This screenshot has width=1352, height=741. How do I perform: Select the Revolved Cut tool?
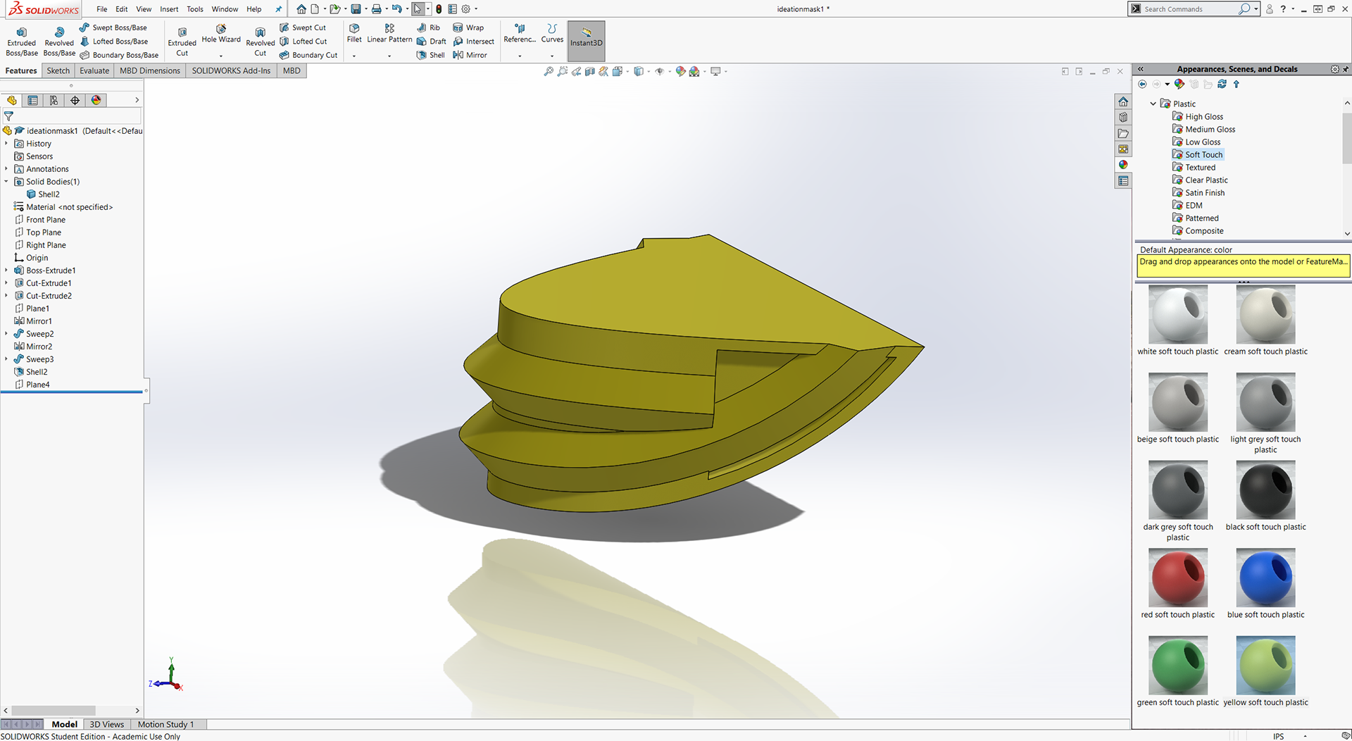[x=260, y=42]
